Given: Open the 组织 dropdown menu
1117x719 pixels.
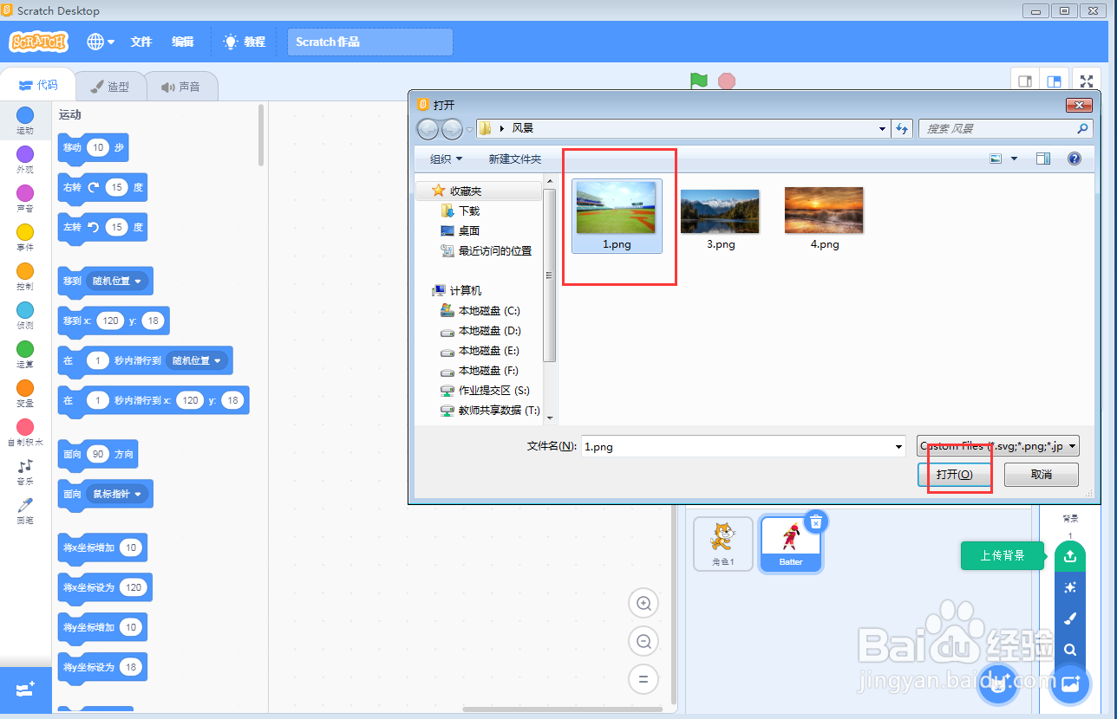Looking at the screenshot, I should (x=447, y=159).
